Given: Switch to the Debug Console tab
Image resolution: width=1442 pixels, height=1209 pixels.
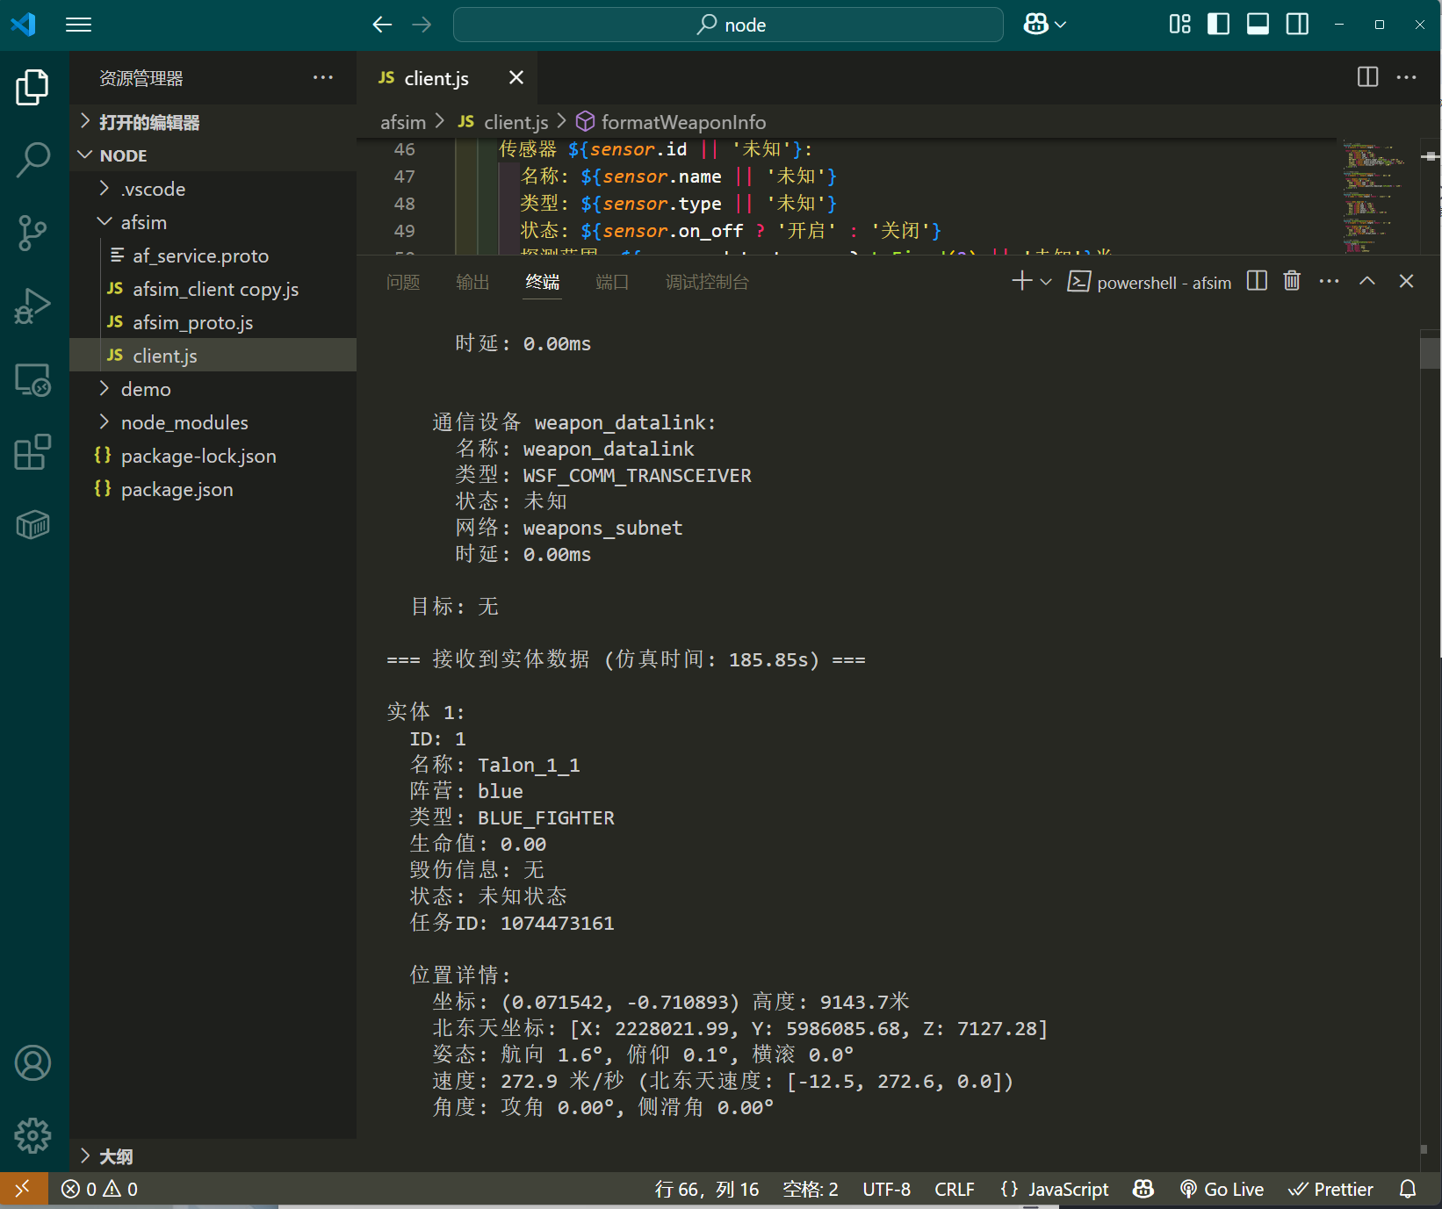Looking at the screenshot, I should pos(707,282).
